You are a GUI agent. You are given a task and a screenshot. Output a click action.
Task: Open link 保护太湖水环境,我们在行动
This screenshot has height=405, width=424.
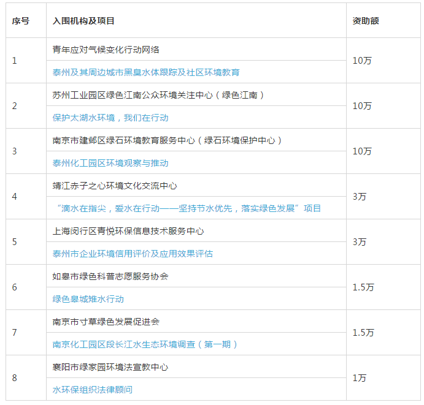(x=110, y=118)
